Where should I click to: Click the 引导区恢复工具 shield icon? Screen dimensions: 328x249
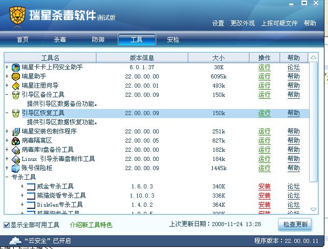(x=16, y=113)
